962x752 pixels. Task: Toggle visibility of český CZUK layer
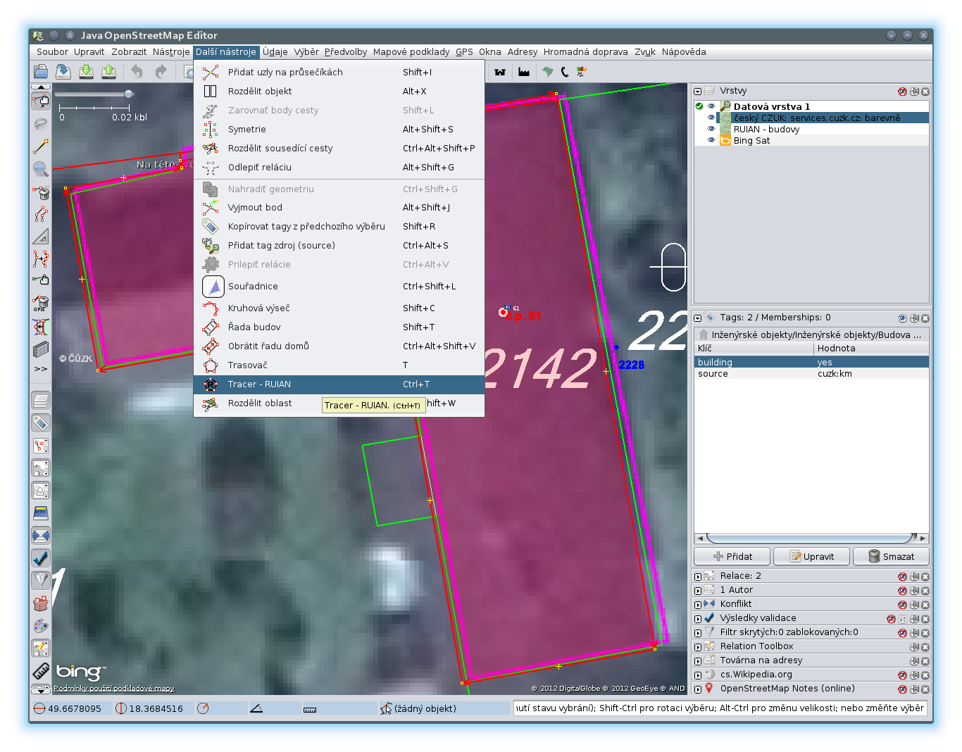pyautogui.click(x=711, y=118)
